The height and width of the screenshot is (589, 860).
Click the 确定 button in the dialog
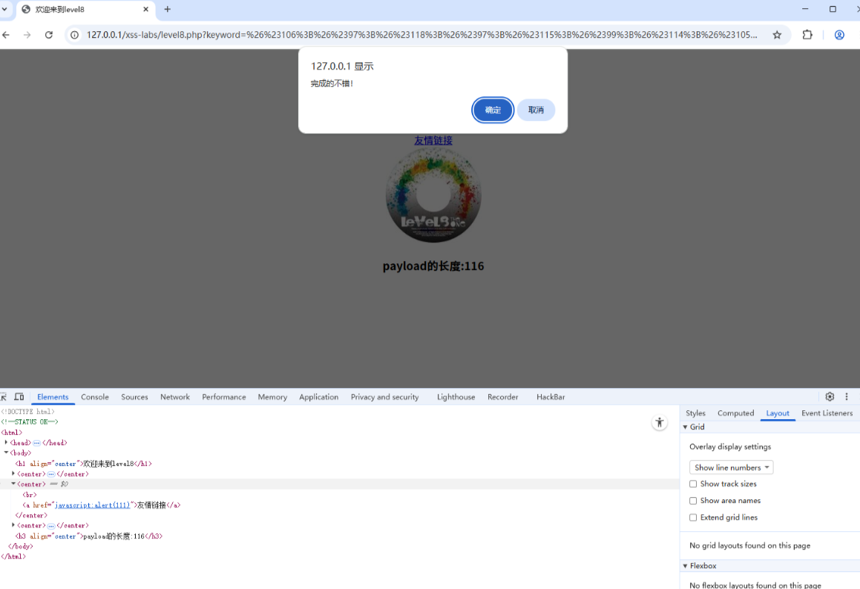493,110
